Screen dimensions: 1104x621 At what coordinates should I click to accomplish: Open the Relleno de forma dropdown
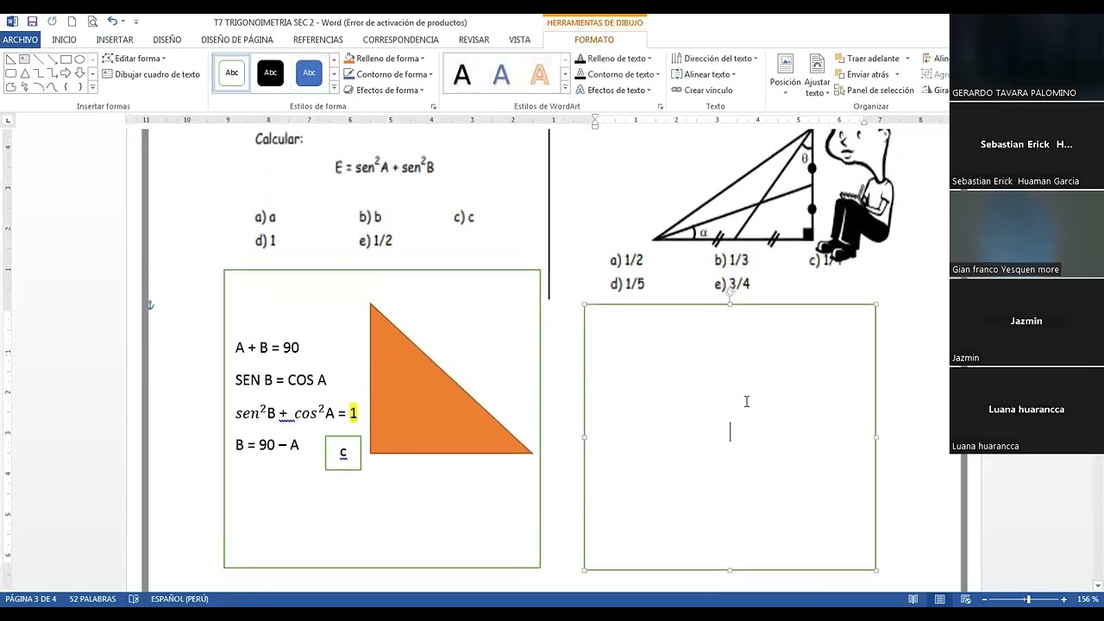(384, 59)
